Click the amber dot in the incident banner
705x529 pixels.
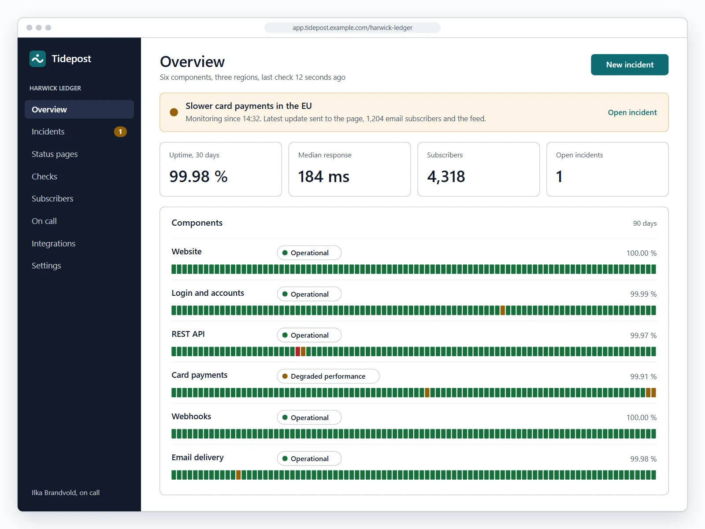pyautogui.click(x=174, y=112)
